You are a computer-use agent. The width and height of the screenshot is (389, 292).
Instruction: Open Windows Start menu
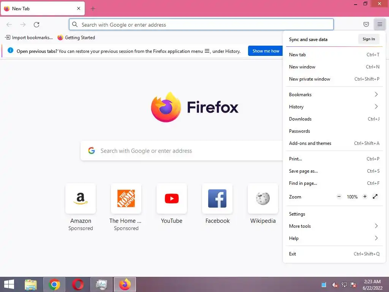(9, 284)
